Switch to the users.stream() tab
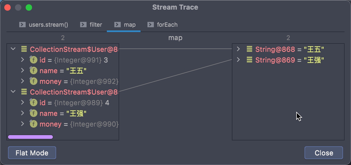The image size is (351, 165). (x=44, y=25)
